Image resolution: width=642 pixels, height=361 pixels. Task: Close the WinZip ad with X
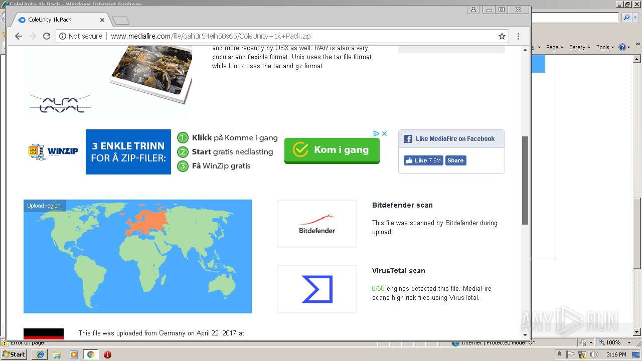point(385,133)
